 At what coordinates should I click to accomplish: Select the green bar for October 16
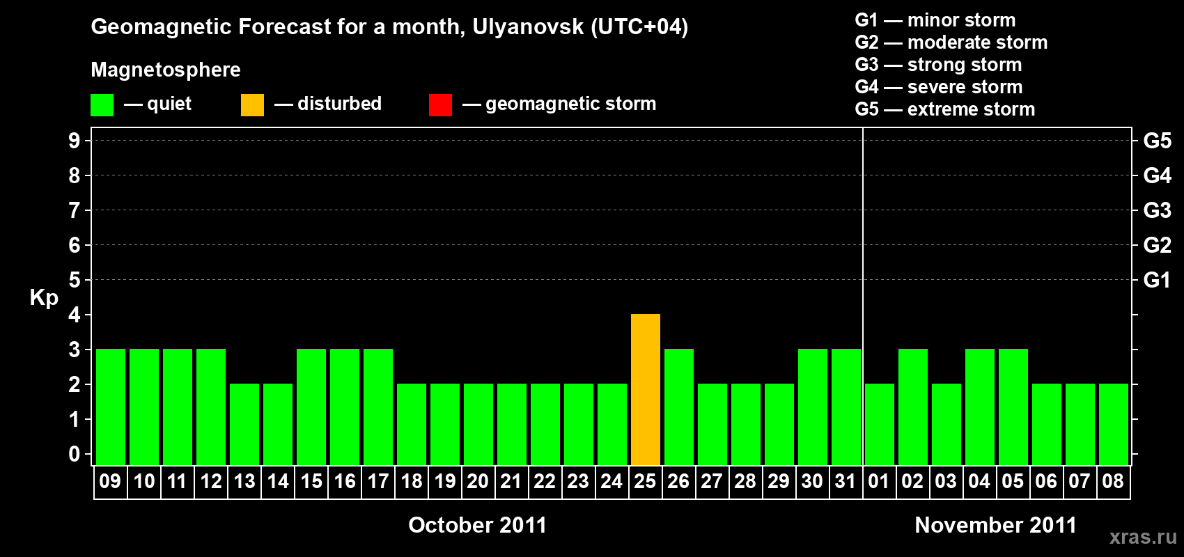pos(345,407)
